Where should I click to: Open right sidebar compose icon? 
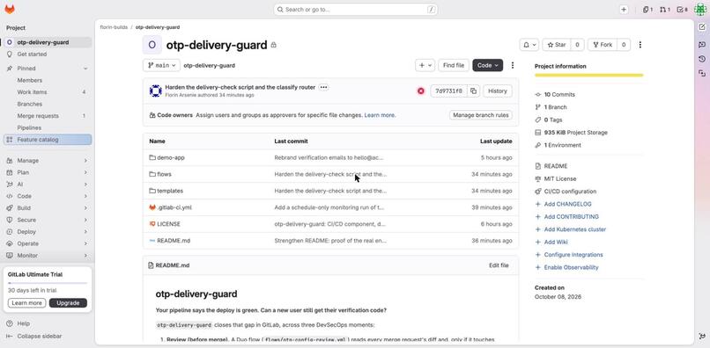(702, 27)
